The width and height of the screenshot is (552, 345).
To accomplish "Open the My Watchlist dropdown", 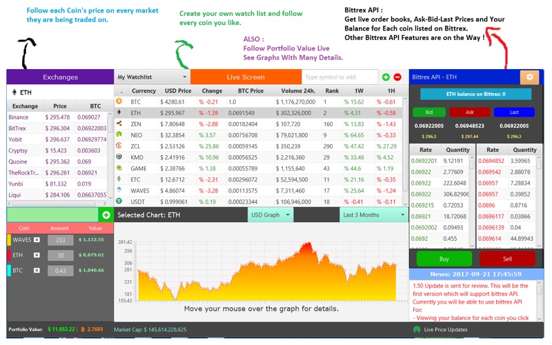I will click(152, 77).
